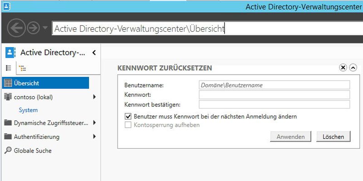
Task: Collapse the Kennwort zurücksetzen section
Action: coord(353,67)
